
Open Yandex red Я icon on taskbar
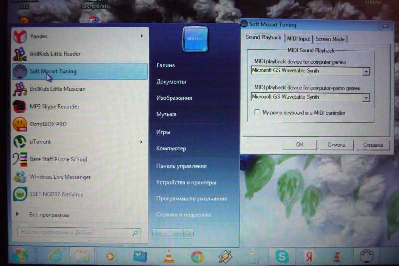coord(309,256)
